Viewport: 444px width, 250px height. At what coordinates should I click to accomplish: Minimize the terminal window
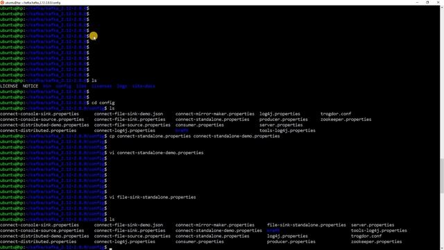pos(417,2)
